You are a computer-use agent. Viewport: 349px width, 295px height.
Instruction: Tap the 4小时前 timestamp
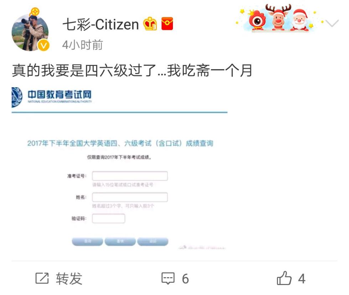point(82,45)
